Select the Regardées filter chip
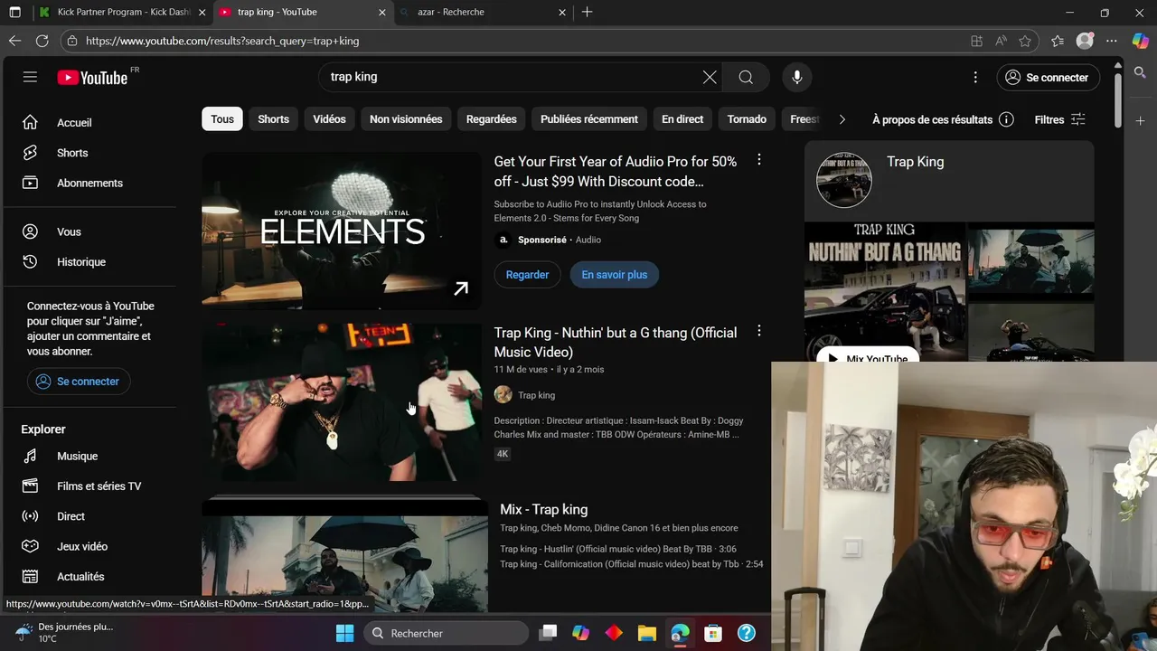The image size is (1157, 651). pos(491,119)
